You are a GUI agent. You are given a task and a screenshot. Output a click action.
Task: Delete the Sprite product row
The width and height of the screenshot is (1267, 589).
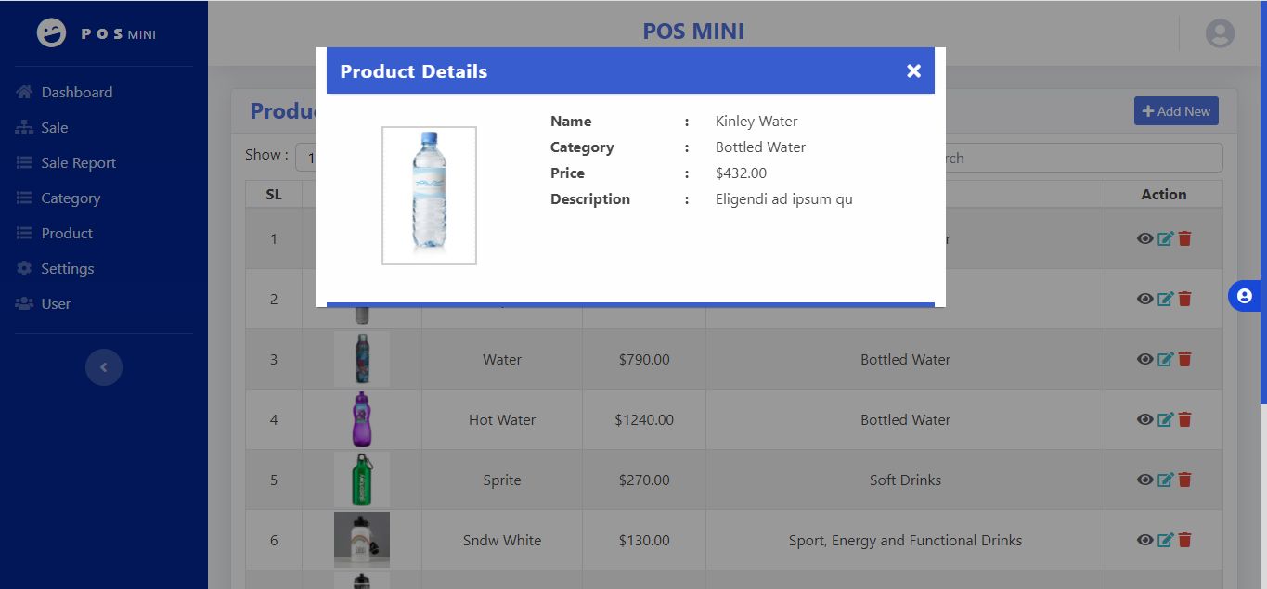pos(1184,480)
